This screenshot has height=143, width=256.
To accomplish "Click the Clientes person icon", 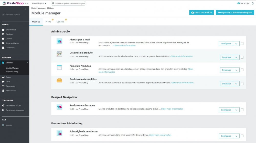I will [3, 39].
